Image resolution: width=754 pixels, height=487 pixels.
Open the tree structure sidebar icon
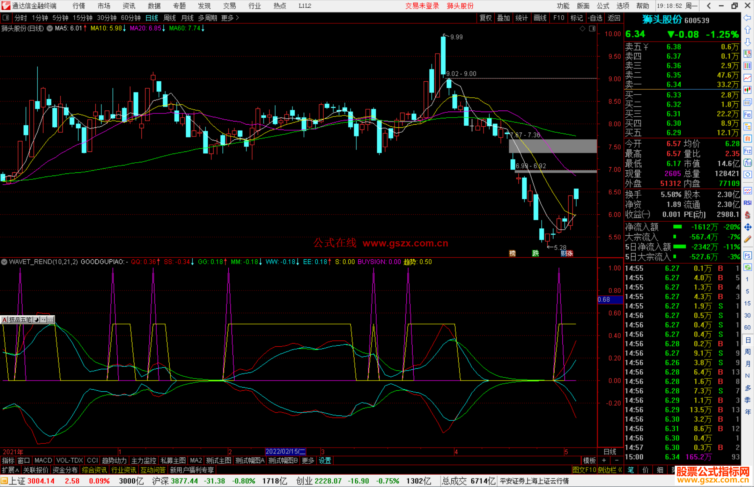747,126
